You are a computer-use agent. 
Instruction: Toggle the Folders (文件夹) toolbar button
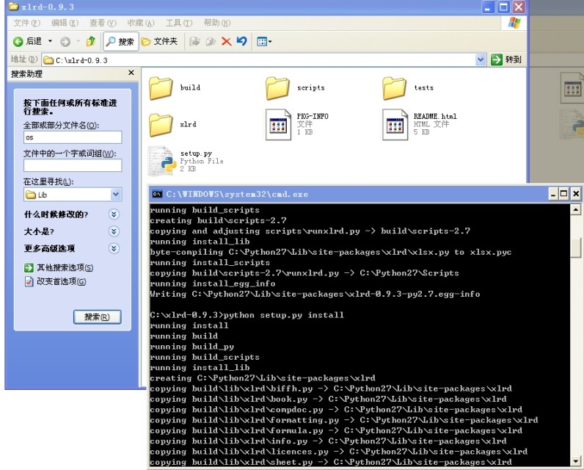(159, 41)
